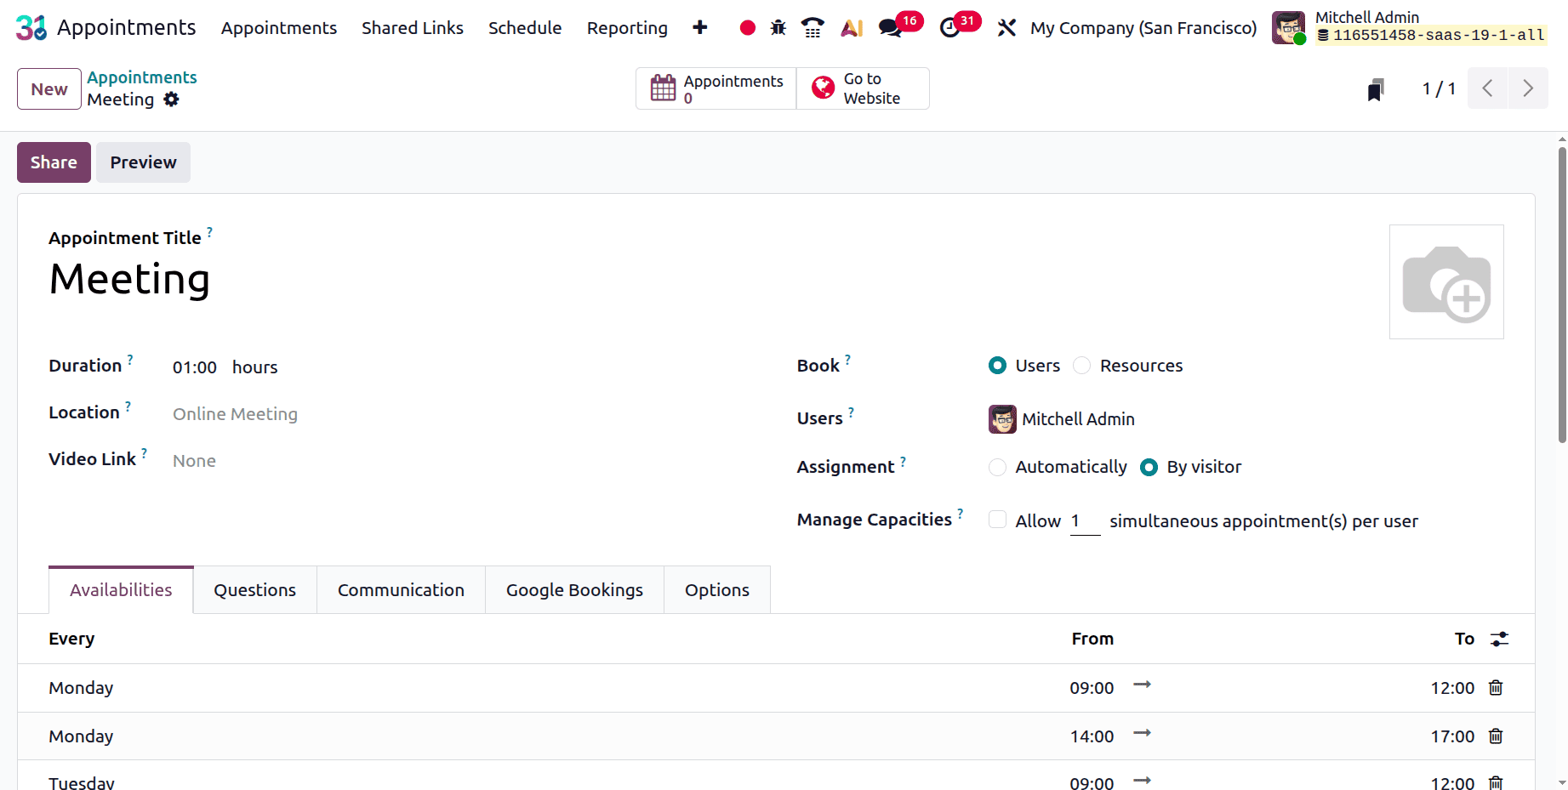Open the wrench and screwdriver tools icon
The width and height of the screenshot is (1568, 790).
pyautogui.click(x=1006, y=28)
